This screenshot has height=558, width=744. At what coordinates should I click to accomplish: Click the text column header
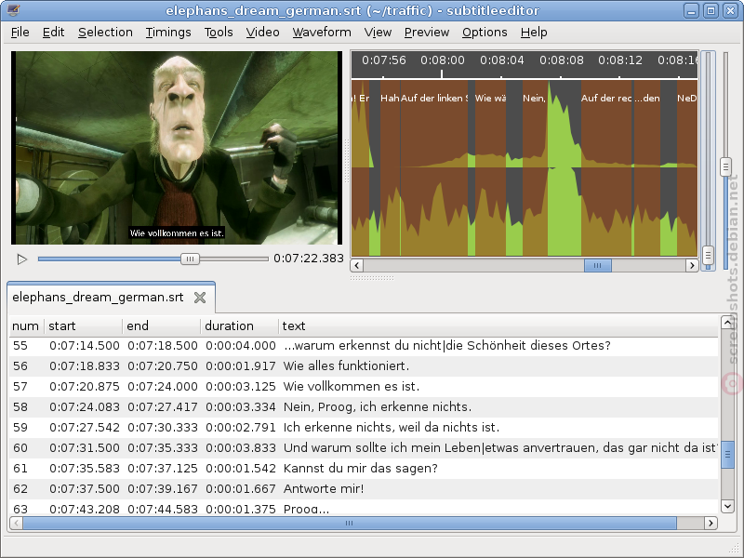pos(498,326)
